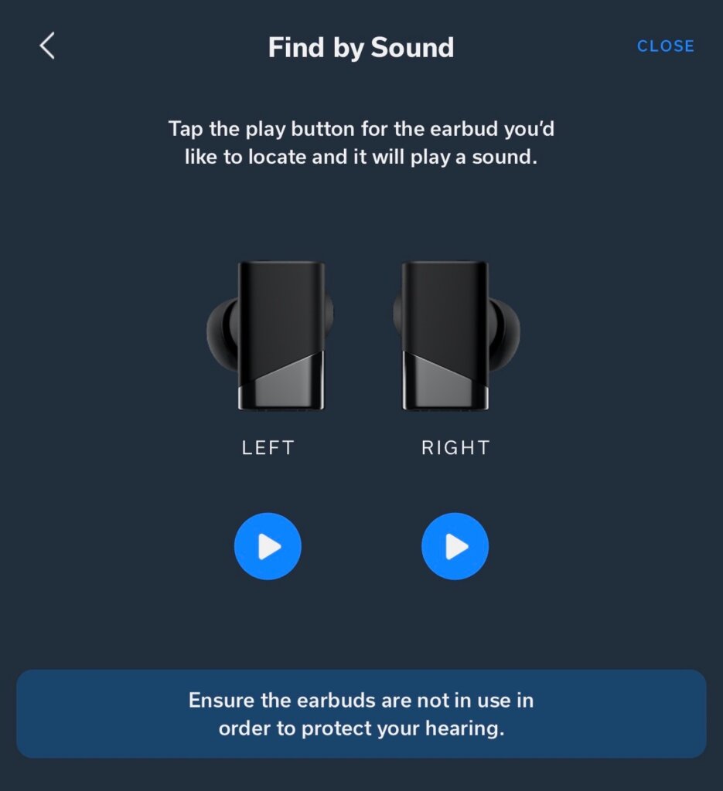Image resolution: width=723 pixels, height=791 pixels.
Task: Tap the Find by Sound title
Action: coord(361,47)
